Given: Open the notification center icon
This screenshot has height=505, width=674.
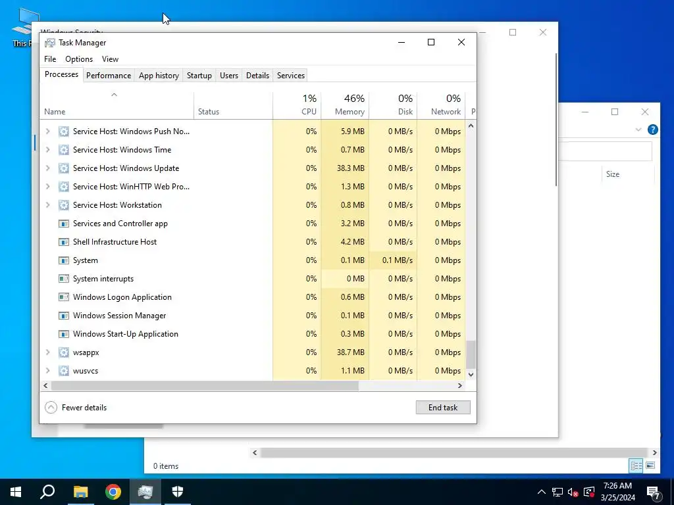Looking at the screenshot, I should 654,492.
